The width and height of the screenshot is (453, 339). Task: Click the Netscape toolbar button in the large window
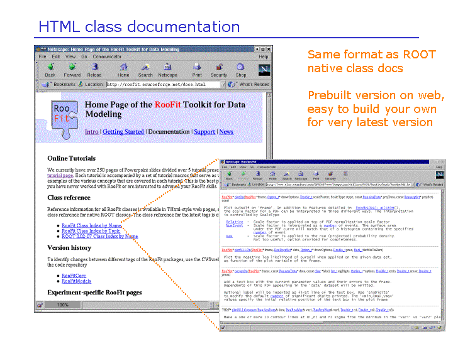pos(167,70)
